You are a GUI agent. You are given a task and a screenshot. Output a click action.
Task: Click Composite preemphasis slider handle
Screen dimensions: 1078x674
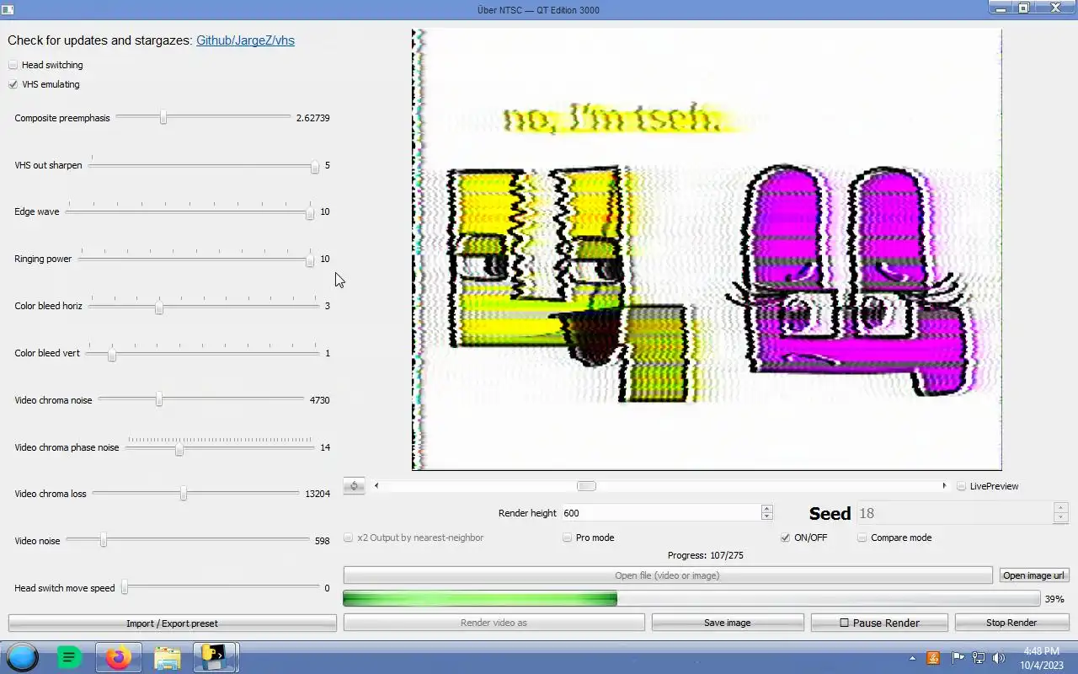[x=163, y=118]
